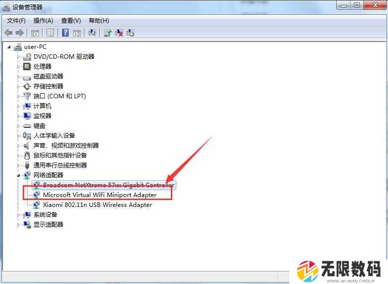The height and width of the screenshot is (284, 388).
Task: Expand the 磁盘驱动器 node
Action: [18, 77]
